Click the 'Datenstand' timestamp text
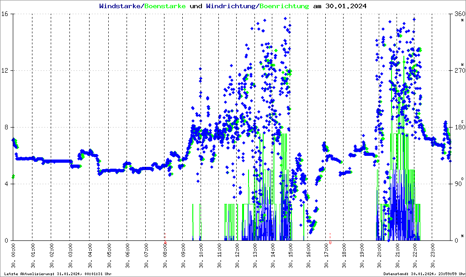Screen dimensions: 466x277 click(424, 274)
